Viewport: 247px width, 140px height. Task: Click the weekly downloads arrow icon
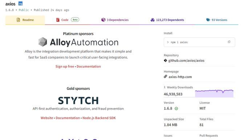[165, 87]
